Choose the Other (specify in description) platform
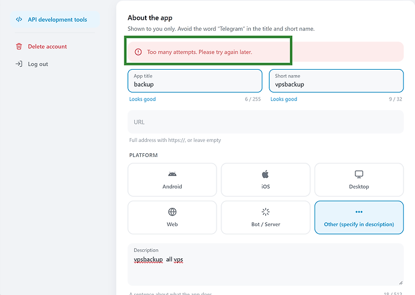The image size is (415, 295). click(x=359, y=217)
